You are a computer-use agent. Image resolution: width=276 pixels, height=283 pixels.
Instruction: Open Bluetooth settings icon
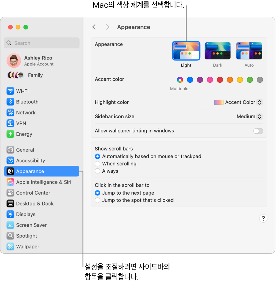10,102
